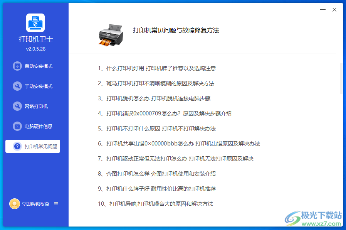Open the hamburger menu beside 立即解锁权益
This screenshot has width=346, height=230.
pos(56,204)
